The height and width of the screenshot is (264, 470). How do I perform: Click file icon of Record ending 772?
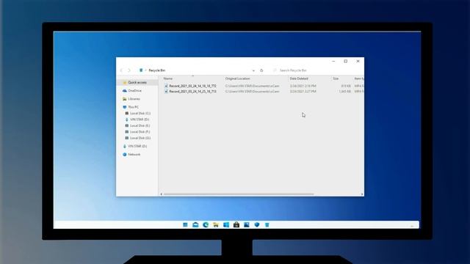(166, 86)
